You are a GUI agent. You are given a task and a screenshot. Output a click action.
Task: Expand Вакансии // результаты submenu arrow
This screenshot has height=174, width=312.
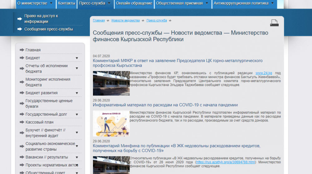tap(77, 157)
